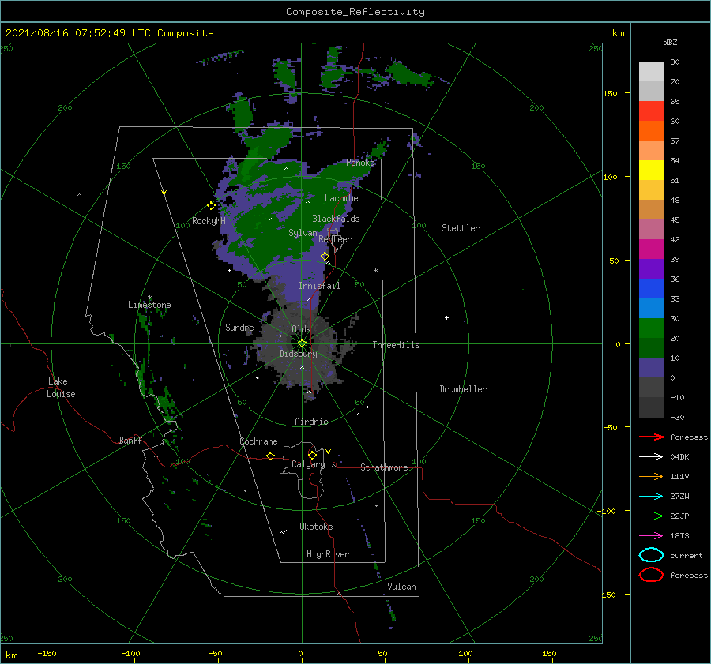
Task: Click the Lake Louise label
Action: click(61, 388)
